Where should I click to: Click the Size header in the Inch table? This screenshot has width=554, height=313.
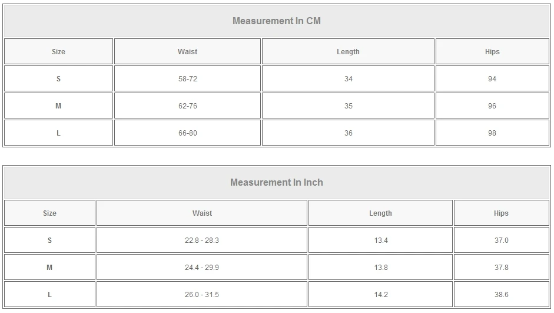[49, 213]
